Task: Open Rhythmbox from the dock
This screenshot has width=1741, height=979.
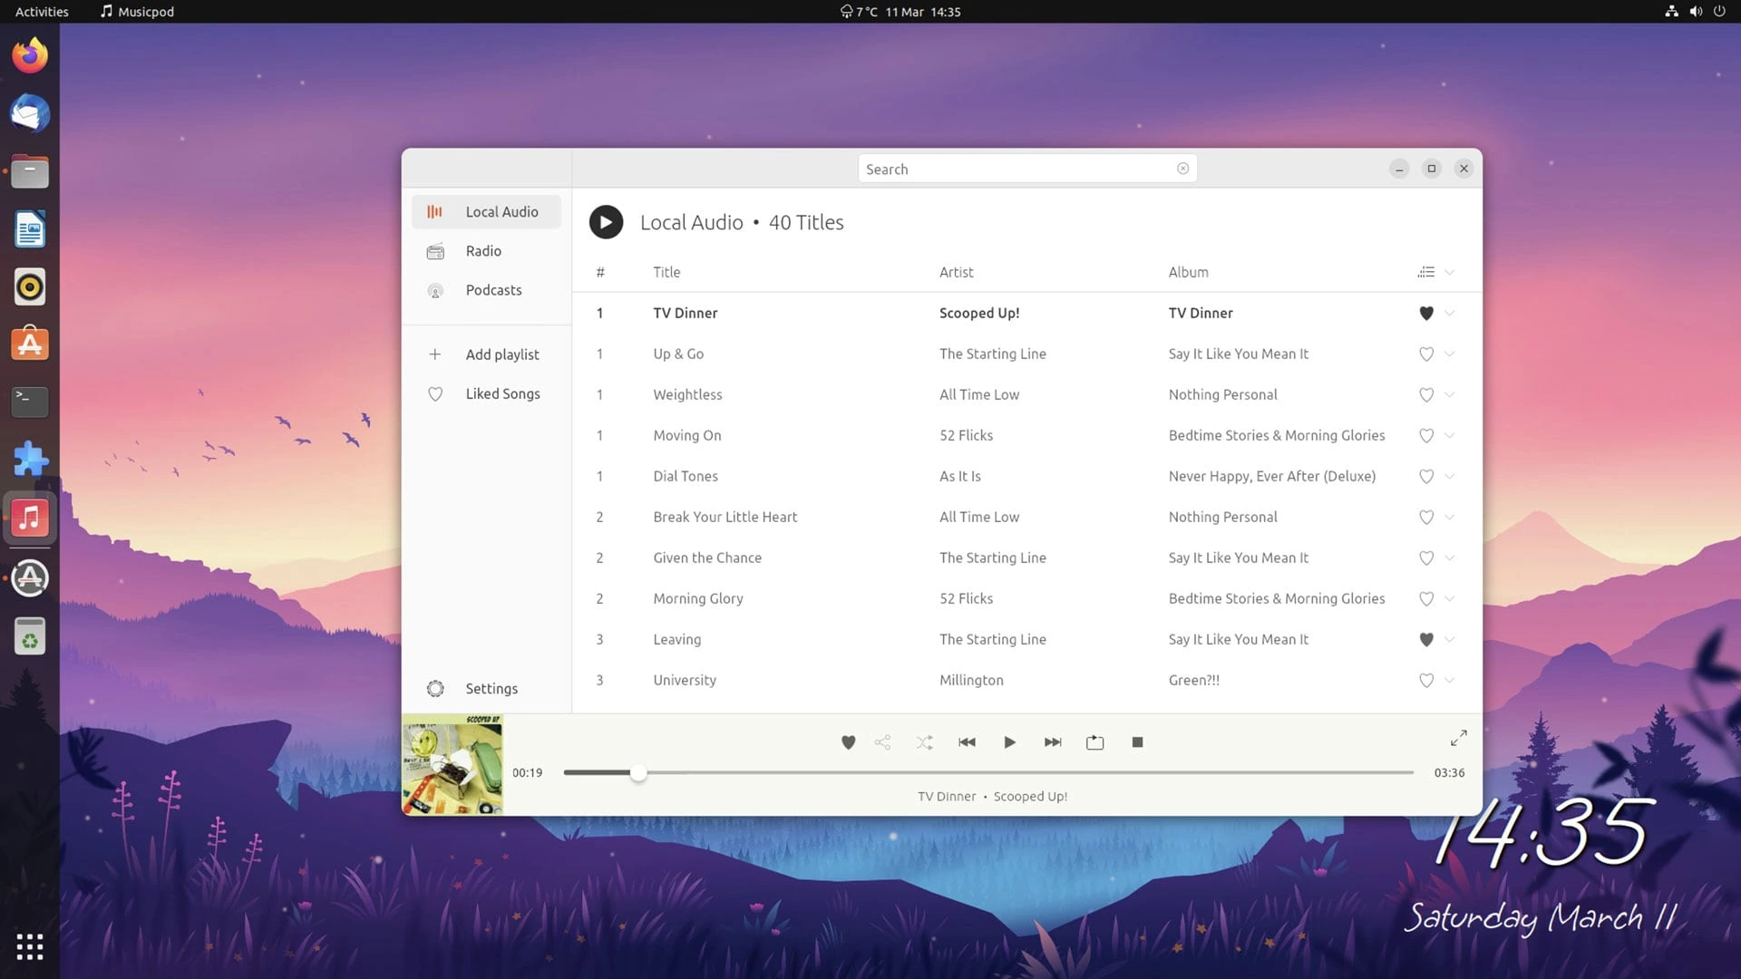Action: coord(30,286)
